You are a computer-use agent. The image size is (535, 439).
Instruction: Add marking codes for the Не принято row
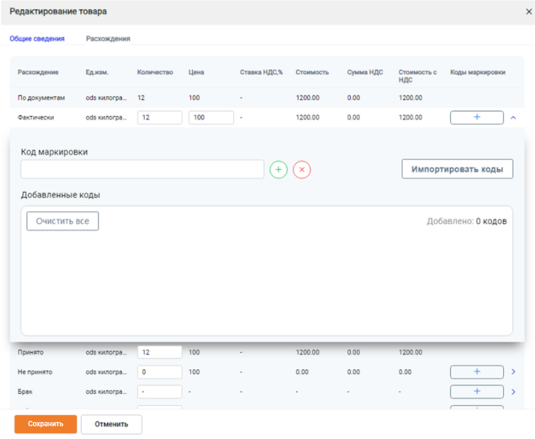coord(477,372)
